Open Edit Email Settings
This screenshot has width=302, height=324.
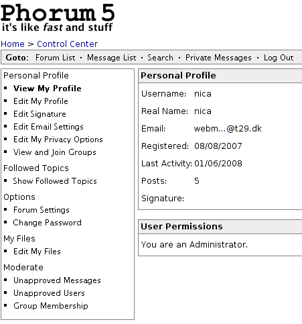tap(48, 127)
